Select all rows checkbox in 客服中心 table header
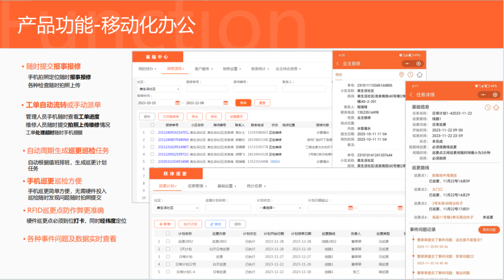This screenshot has width=504, height=280. 153,124
